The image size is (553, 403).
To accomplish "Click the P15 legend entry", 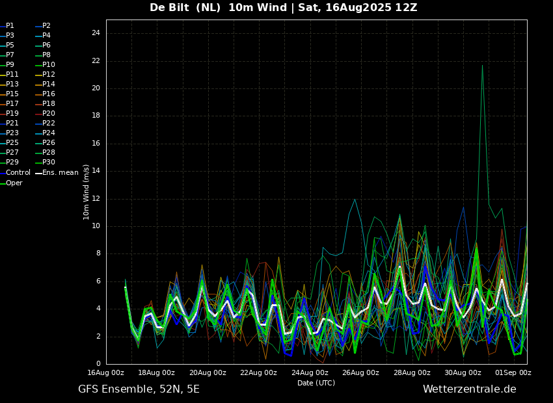I will 9,94.
